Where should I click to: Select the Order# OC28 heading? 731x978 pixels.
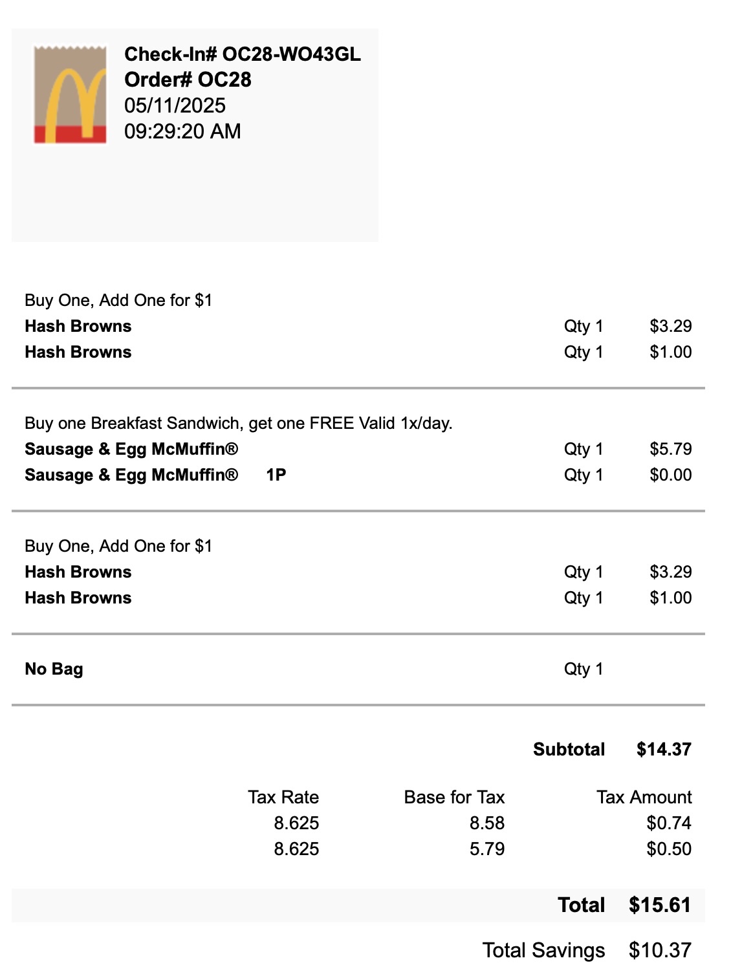[x=188, y=80]
